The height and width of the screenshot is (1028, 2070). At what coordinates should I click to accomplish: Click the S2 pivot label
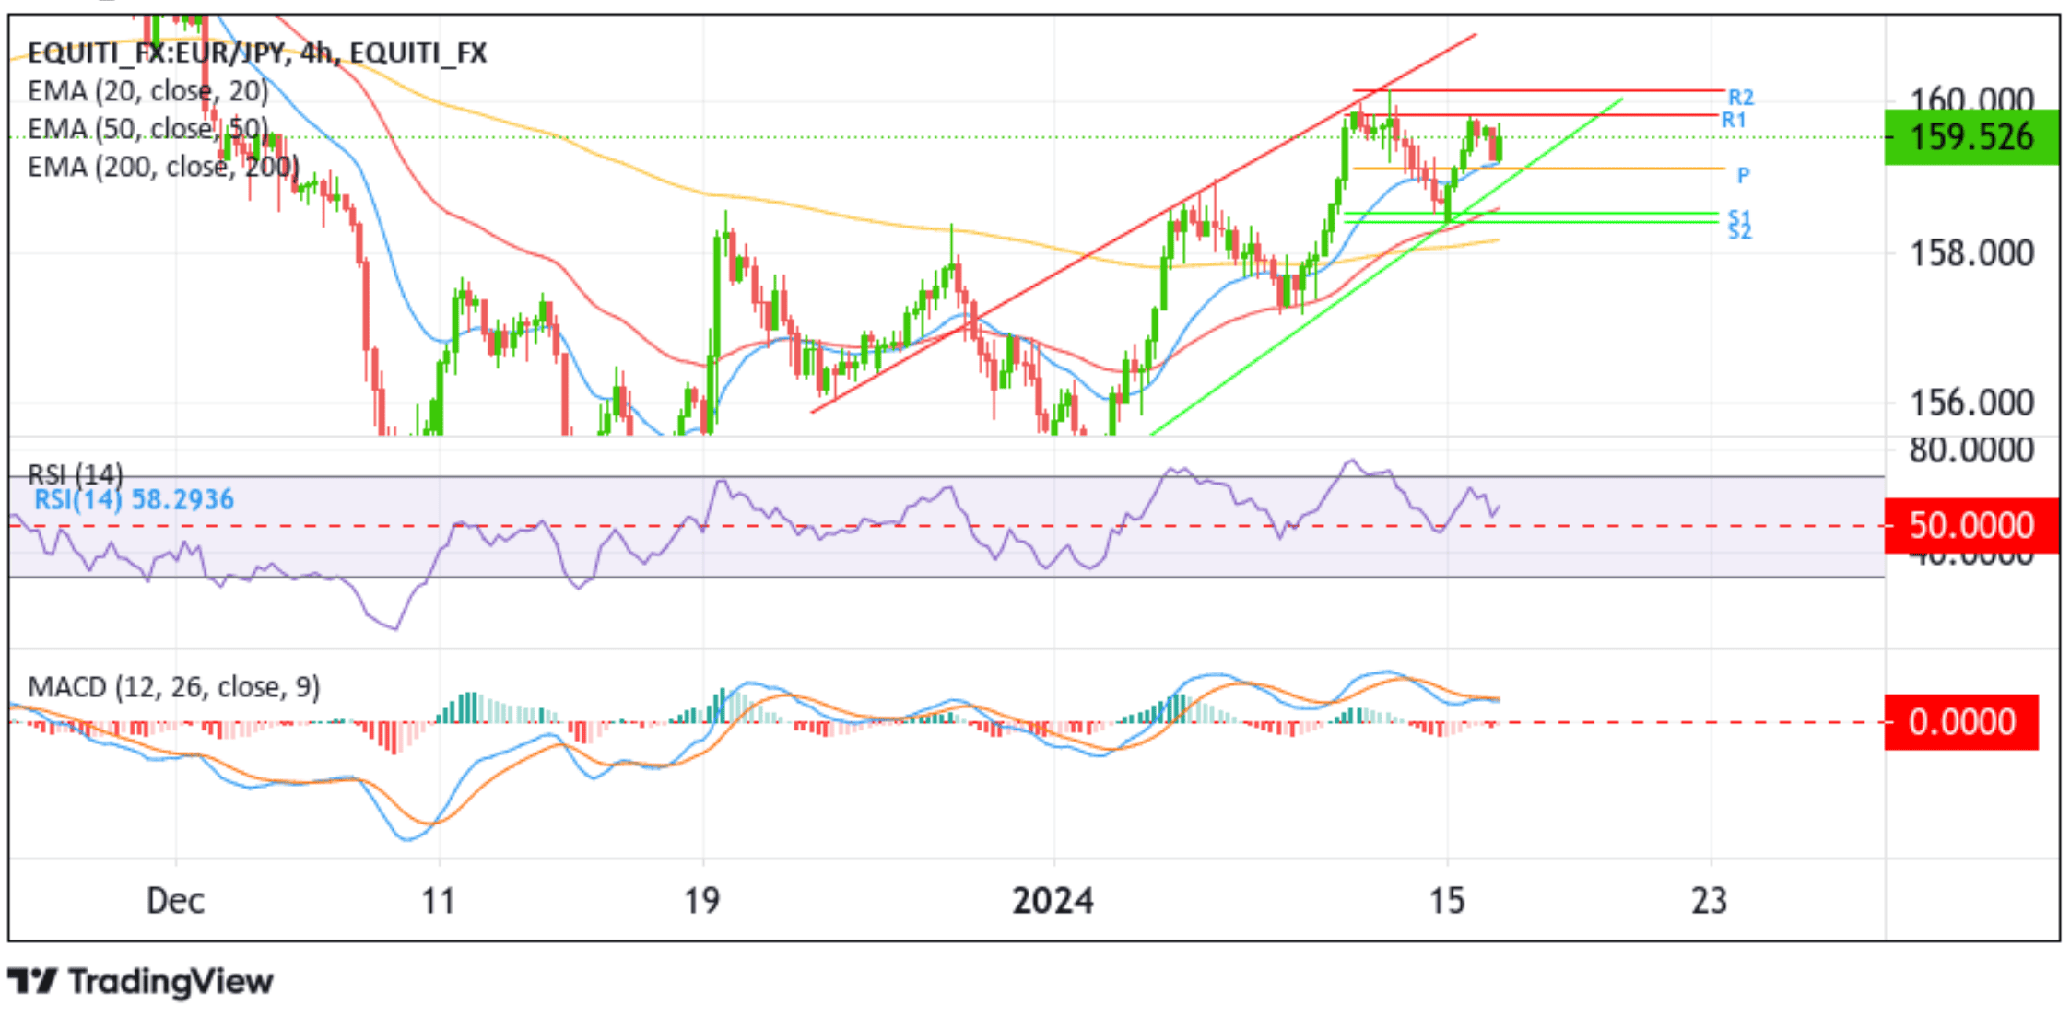click(x=1739, y=232)
